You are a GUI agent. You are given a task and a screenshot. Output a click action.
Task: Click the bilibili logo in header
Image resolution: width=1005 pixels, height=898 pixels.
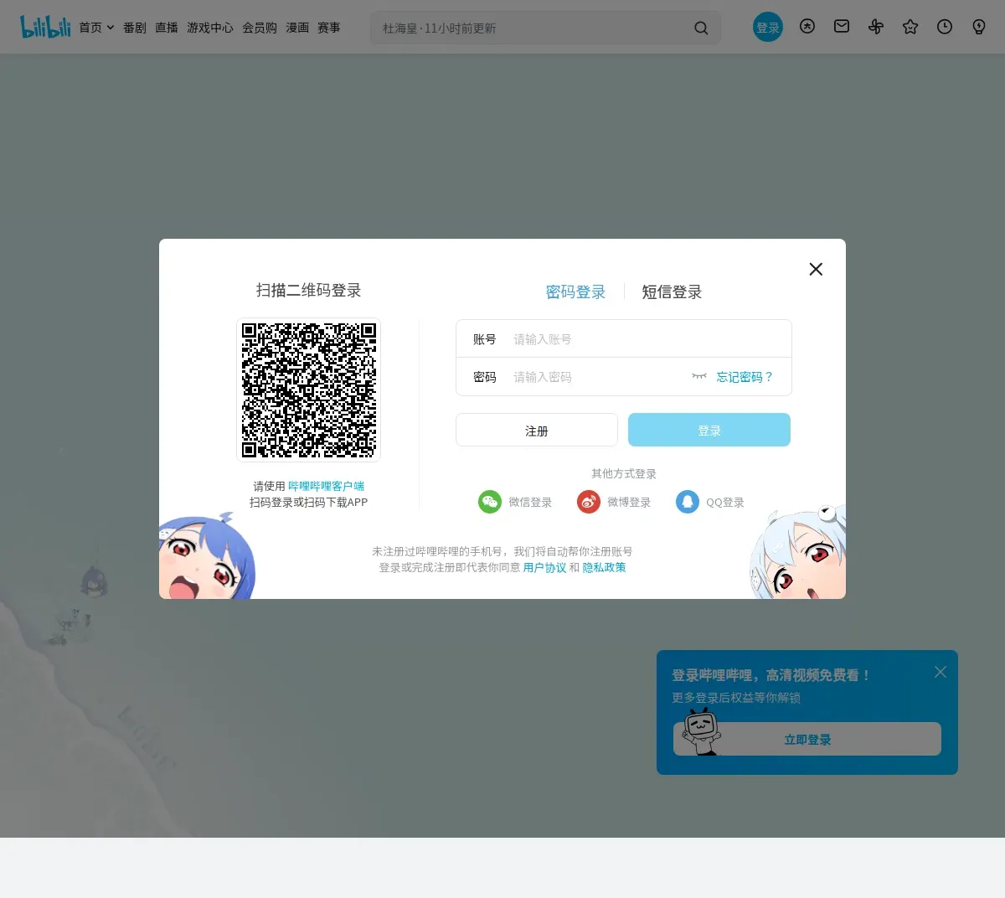pyautogui.click(x=45, y=27)
